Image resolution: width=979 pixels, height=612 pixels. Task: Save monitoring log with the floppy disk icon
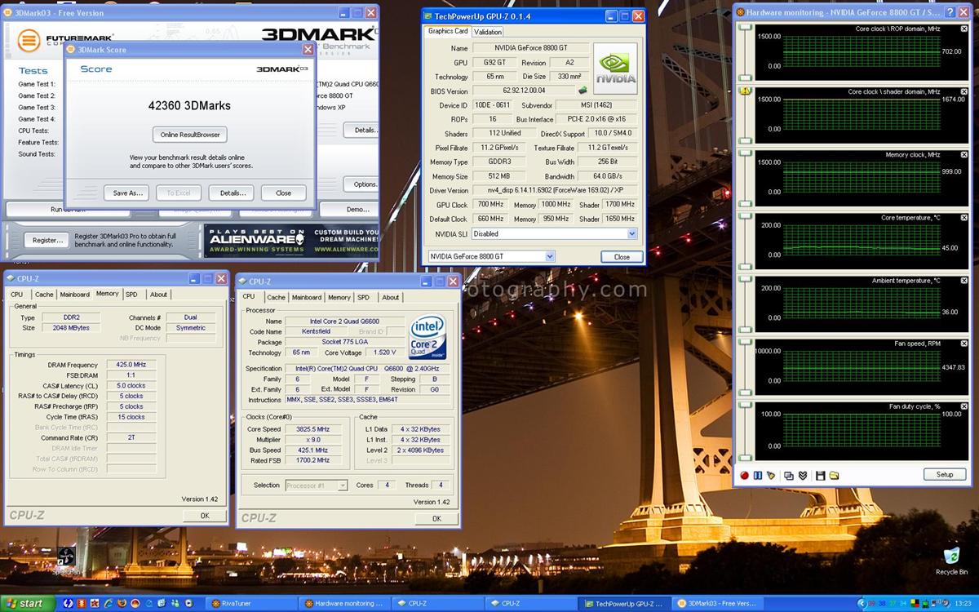coord(821,475)
